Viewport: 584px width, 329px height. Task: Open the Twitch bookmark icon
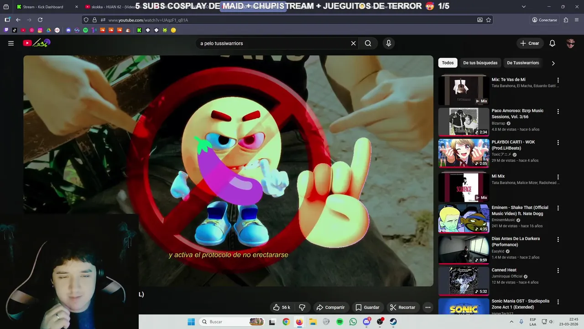point(6,30)
